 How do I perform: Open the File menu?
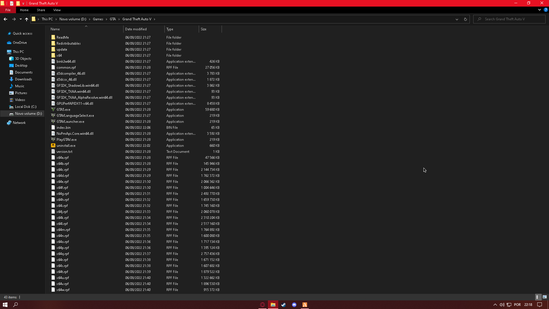point(8,10)
